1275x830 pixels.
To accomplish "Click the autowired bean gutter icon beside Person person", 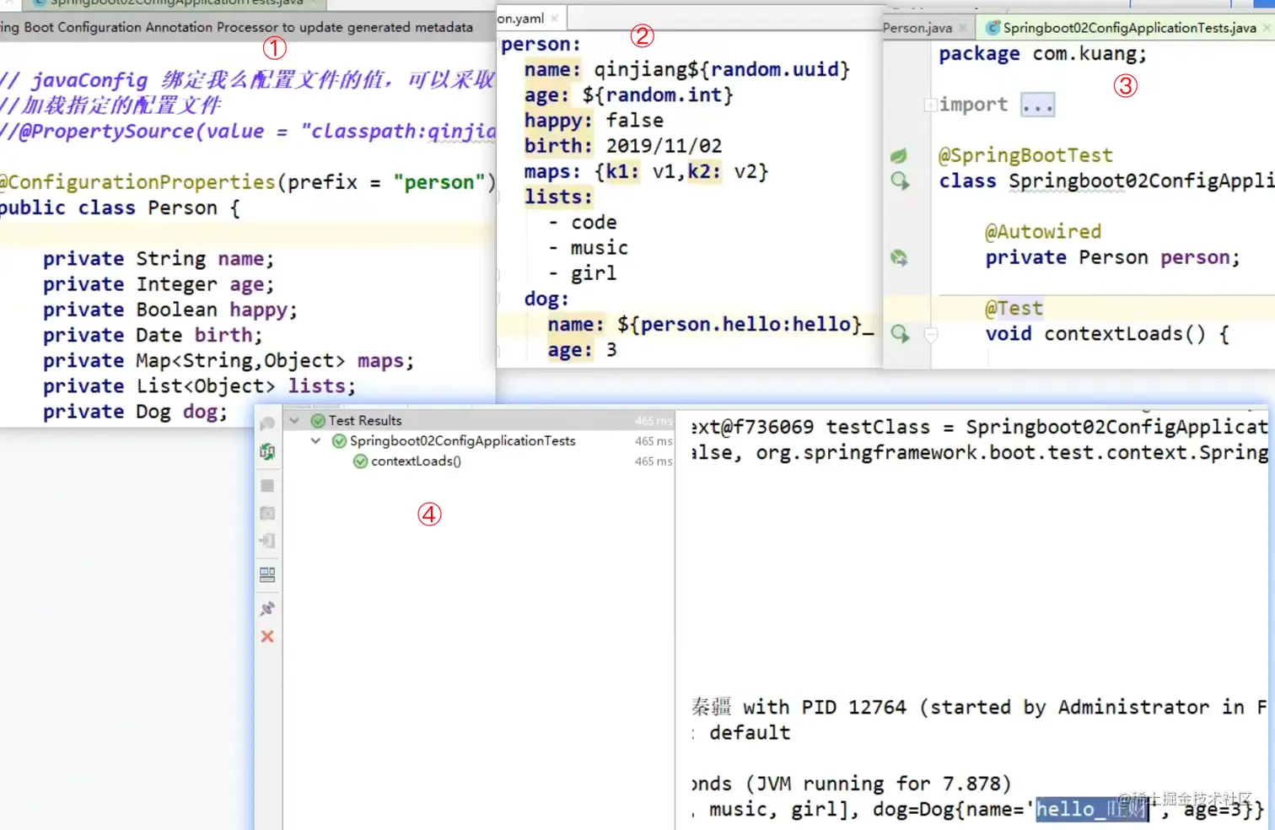I will [899, 257].
